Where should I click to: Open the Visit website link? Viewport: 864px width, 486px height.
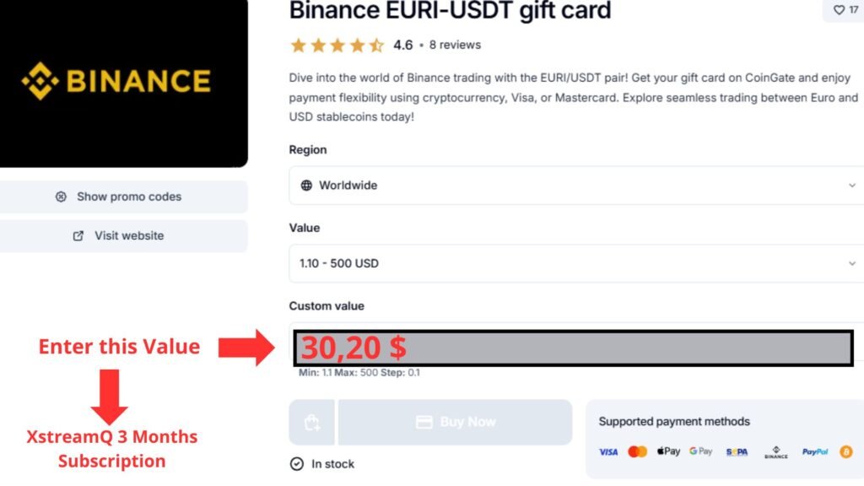[123, 236]
